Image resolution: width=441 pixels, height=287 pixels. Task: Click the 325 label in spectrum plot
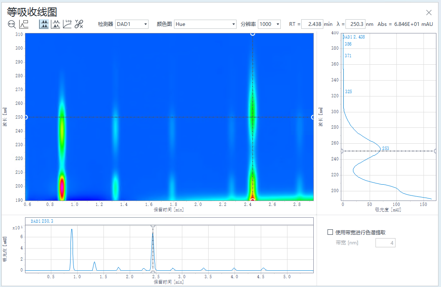click(348, 91)
